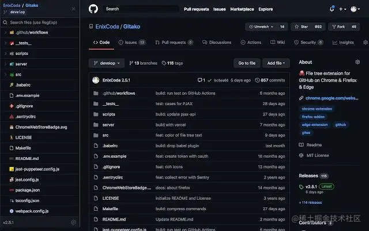Click the Makefile file icon in file list

click(x=96, y=208)
